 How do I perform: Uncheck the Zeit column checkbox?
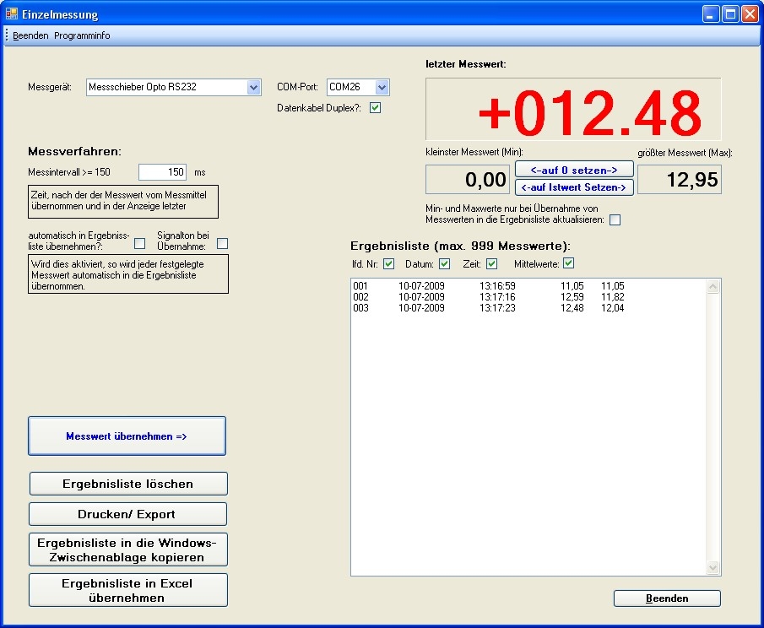(x=491, y=263)
